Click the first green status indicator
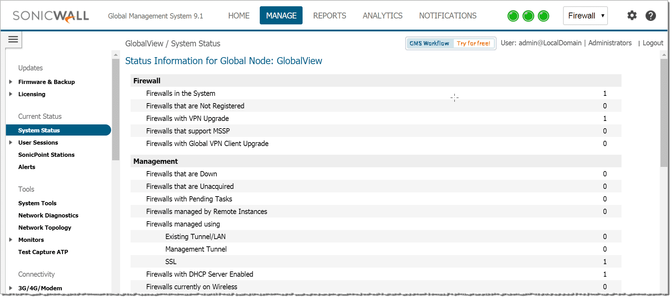 tap(513, 16)
